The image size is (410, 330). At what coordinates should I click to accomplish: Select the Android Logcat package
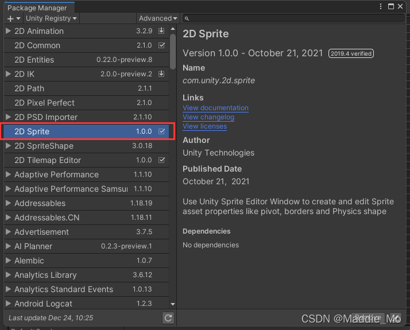pyautogui.click(x=86, y=304)
